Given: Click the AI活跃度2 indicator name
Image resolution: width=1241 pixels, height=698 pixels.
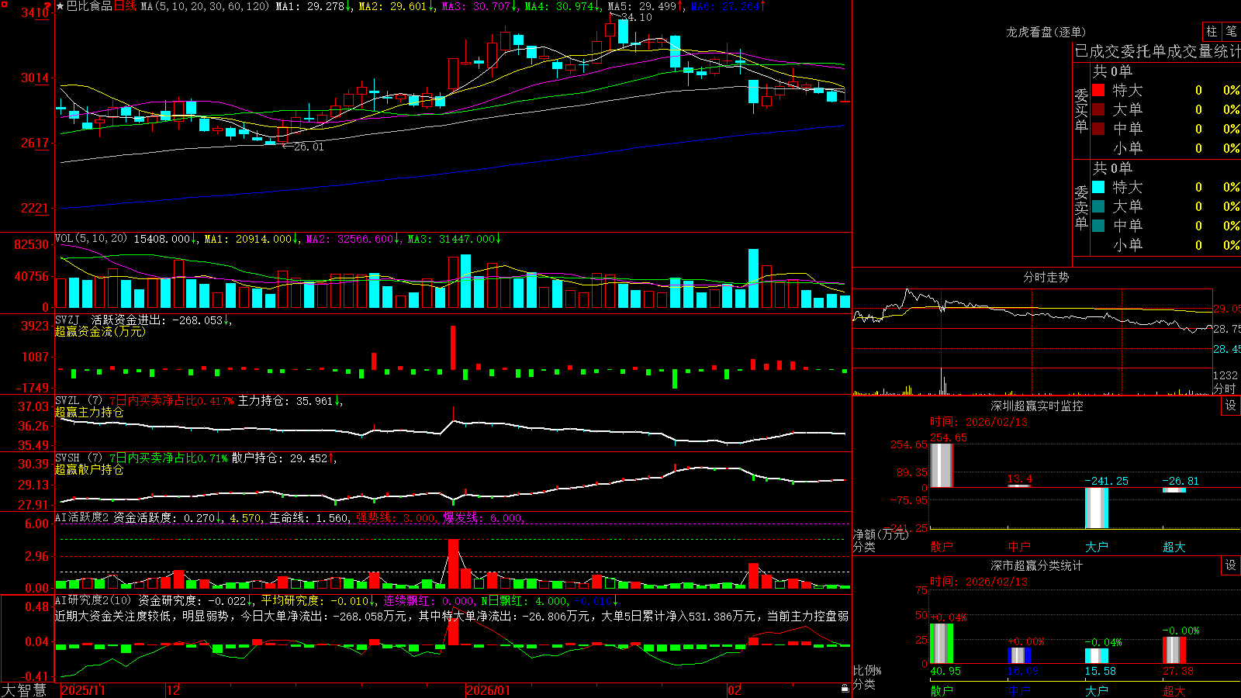Looking at the screenshot, I should point(82,517).
